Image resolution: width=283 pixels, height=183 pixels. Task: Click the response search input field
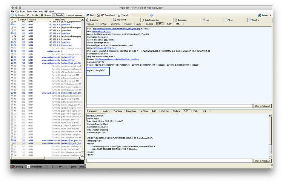click(x=170, y=161)
